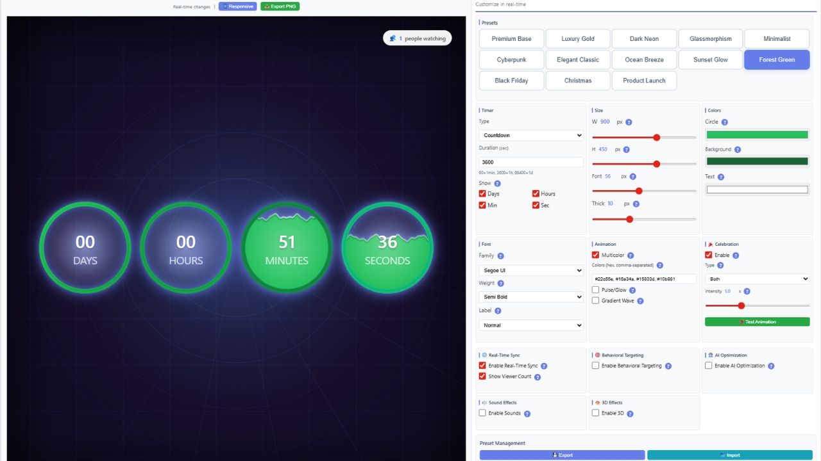
Task: Turn off Show Viewer Count
Action: point(482,376)
